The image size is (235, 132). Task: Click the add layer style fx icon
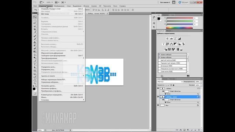tap(181, 130)
